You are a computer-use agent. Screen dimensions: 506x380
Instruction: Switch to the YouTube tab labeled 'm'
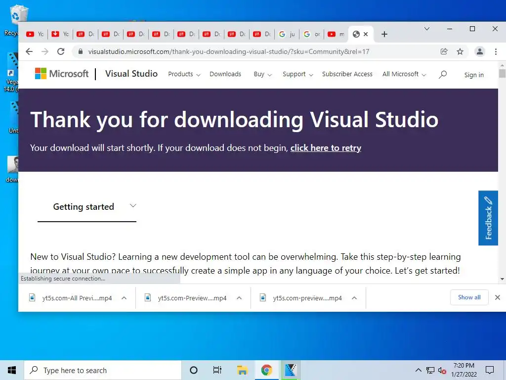click(336, 34)
